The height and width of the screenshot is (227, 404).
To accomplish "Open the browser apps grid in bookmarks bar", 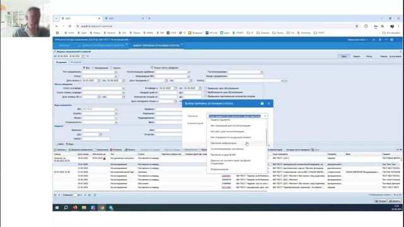I will [x=57, y=33].
